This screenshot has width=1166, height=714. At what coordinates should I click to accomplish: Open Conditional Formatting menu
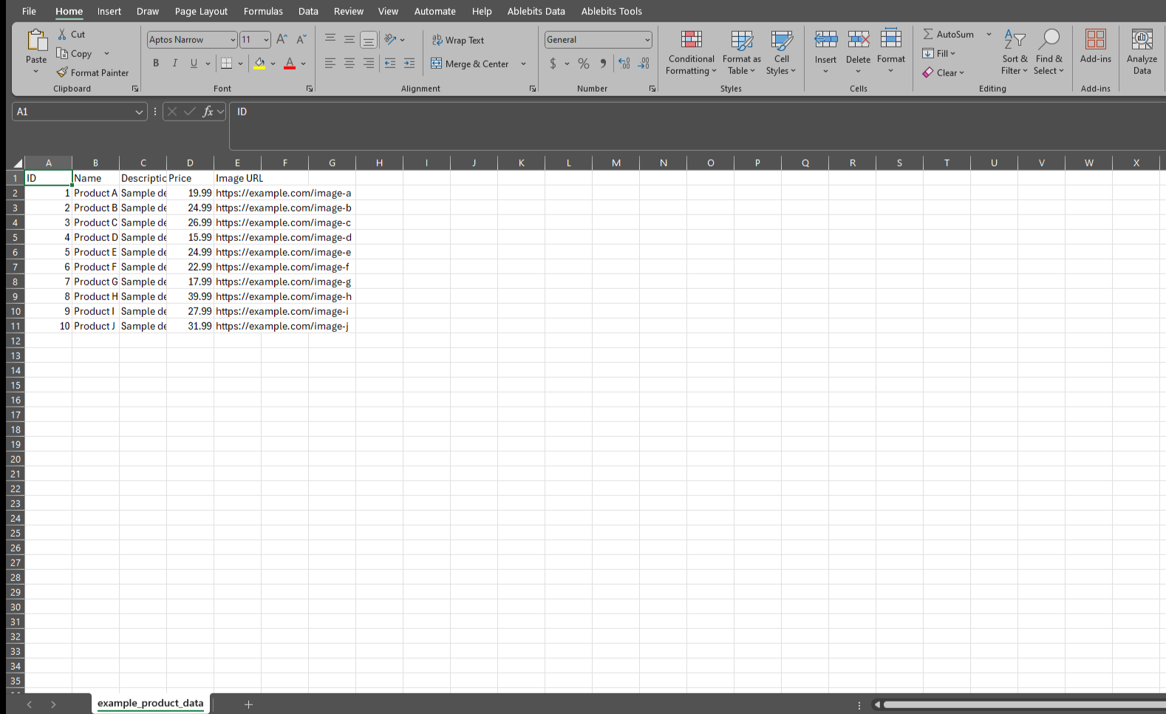[691, 53]
